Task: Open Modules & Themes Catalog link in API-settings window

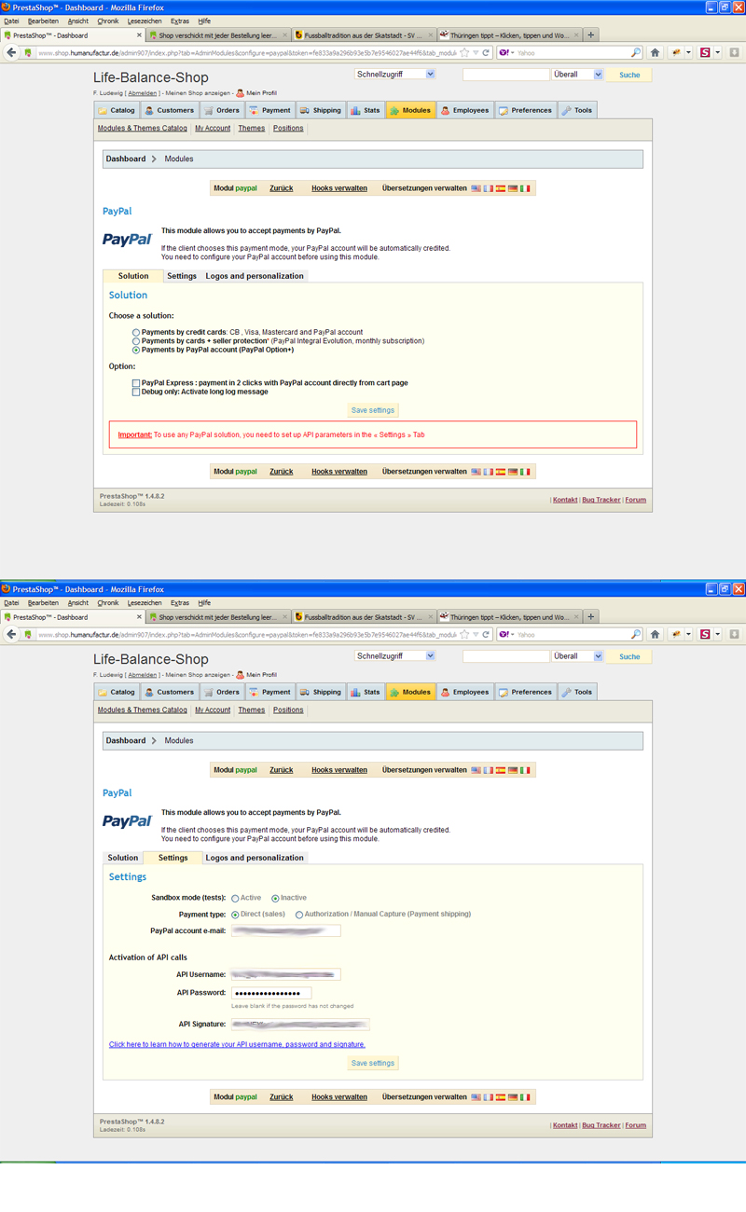Action: tap(143, 709)
